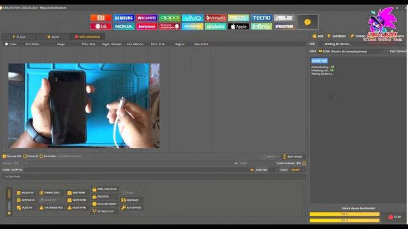Switch to the MTK UNIVERSAL tab

pos(87,37)
